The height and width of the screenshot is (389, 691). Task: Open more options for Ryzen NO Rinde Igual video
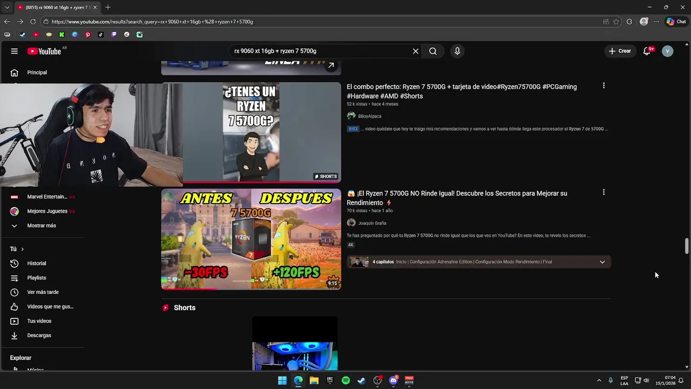tap(604, 192)
